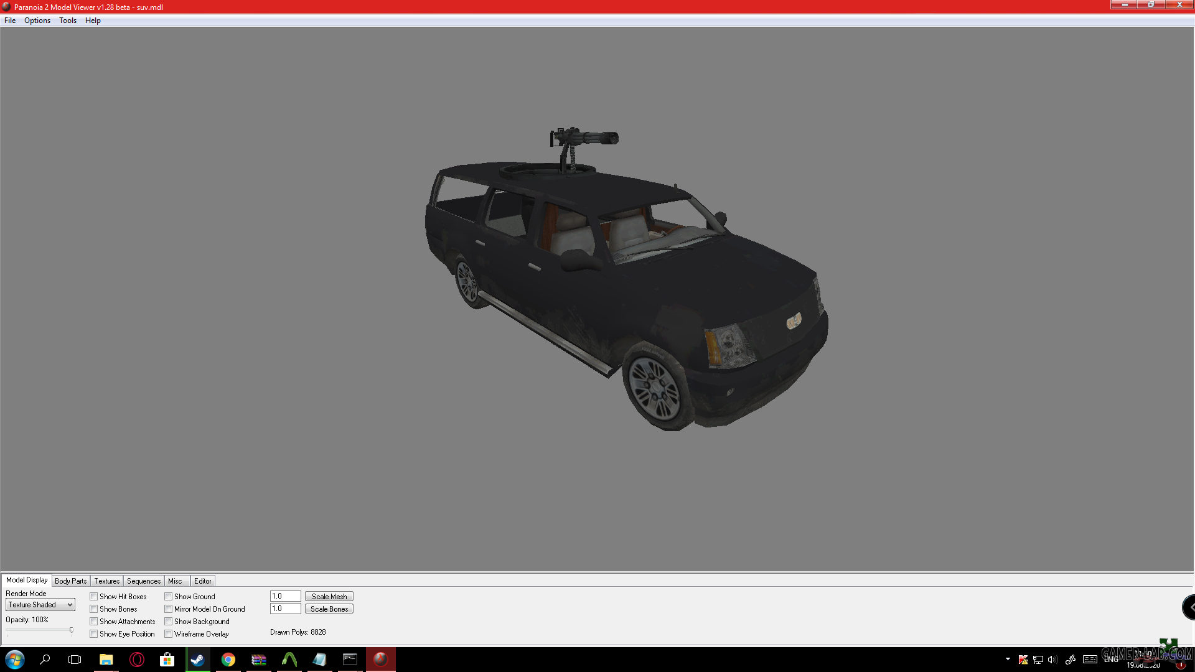The width and height of the screenshot is (1195, 672).
Task: Click model viewer title bar app icon
Action: click(x=6, y=7)
